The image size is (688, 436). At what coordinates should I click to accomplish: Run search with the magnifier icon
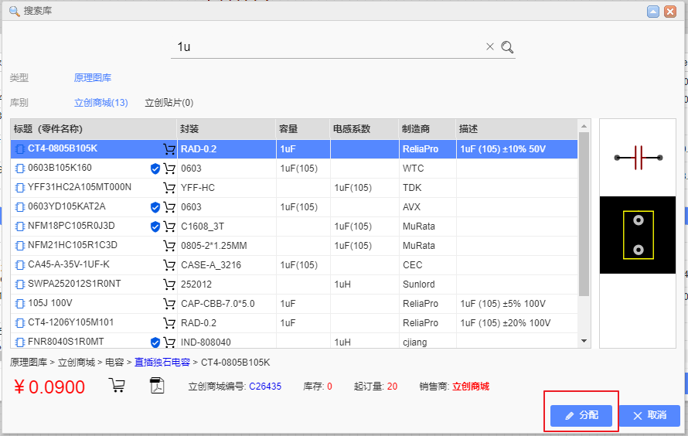tap(507, 47)
